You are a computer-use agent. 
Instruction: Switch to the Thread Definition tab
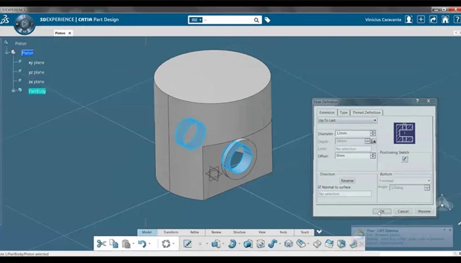[x=366, y=112]
